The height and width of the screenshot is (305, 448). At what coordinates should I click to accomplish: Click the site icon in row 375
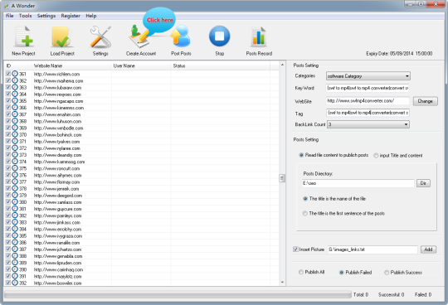(15, 168)
